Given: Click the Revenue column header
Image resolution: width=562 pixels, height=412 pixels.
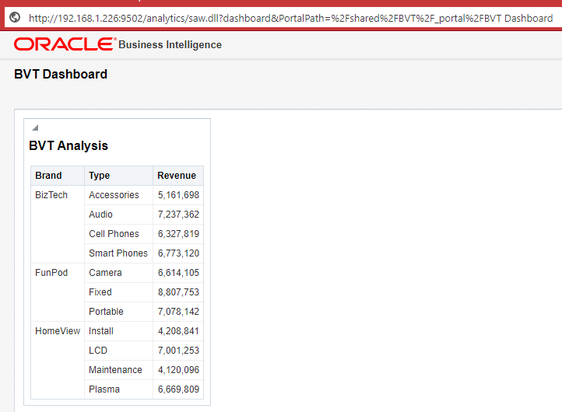Looking at the screenshot, I should (x=178, y=176).
